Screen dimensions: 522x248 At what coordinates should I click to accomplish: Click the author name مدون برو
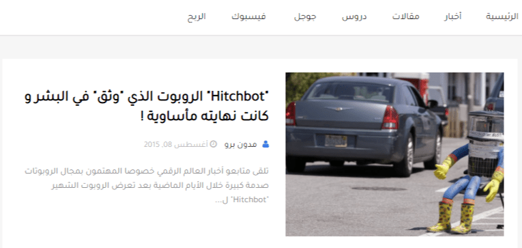point(241,144)
